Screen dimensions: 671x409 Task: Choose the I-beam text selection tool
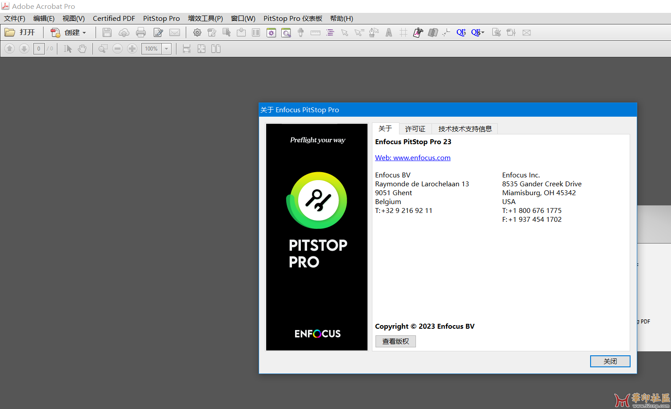click(x=68, y=48)
